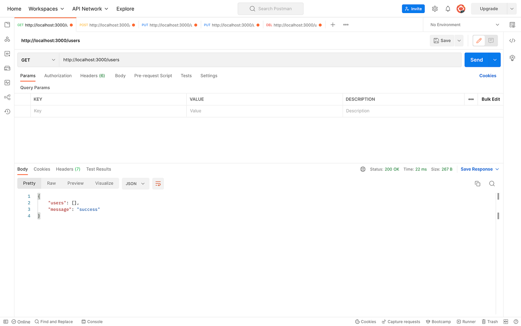Open the Collections sidebar panel
The image size is (521, 326).
7,24
